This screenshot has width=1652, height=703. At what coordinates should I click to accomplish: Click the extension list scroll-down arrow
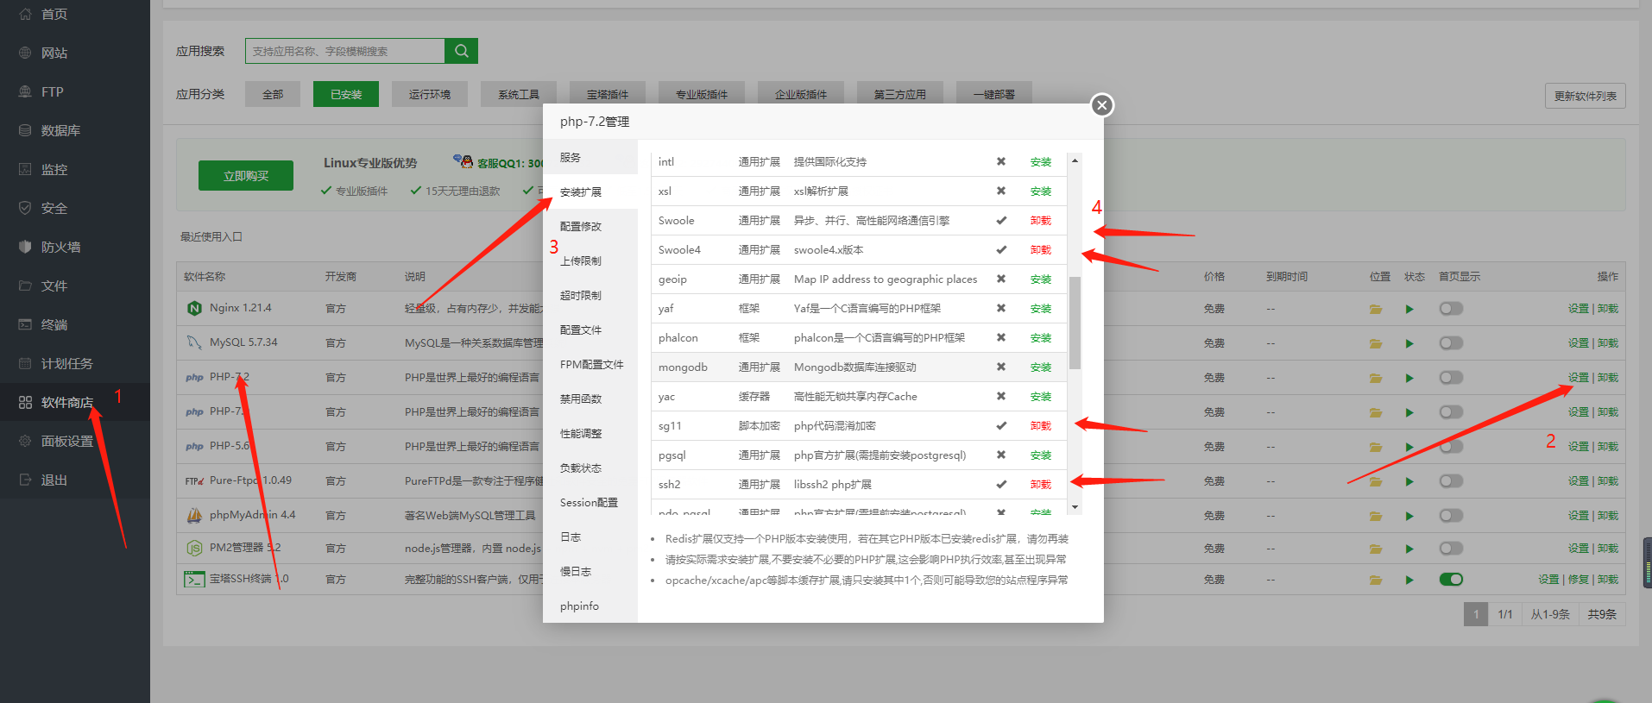point(1075,507)
